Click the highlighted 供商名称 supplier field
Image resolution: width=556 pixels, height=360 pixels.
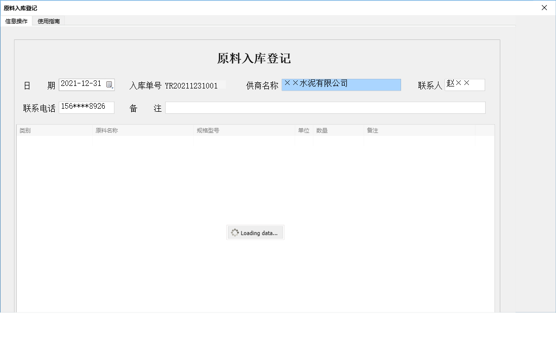[340, 84]
